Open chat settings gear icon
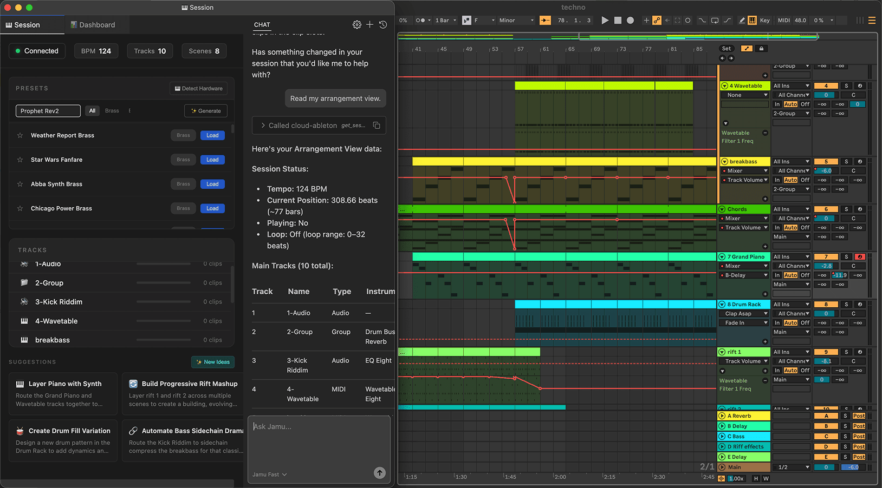This screenshot has height=488, width=882. point(356,25)
